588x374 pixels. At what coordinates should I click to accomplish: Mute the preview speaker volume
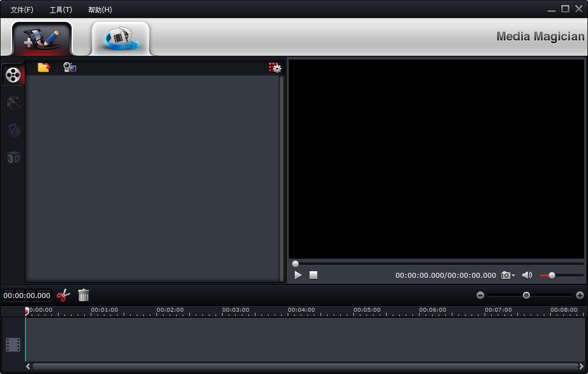527,275
